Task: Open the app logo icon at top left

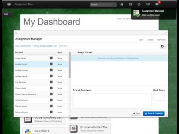Action: pos(9,4)
